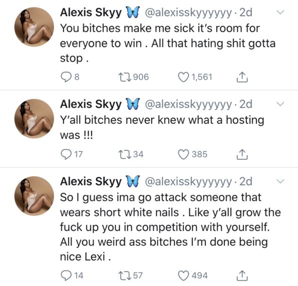Share the 'what a hosting was' tweet
This screenshot has width=298, height=286.
pos(242,154)
